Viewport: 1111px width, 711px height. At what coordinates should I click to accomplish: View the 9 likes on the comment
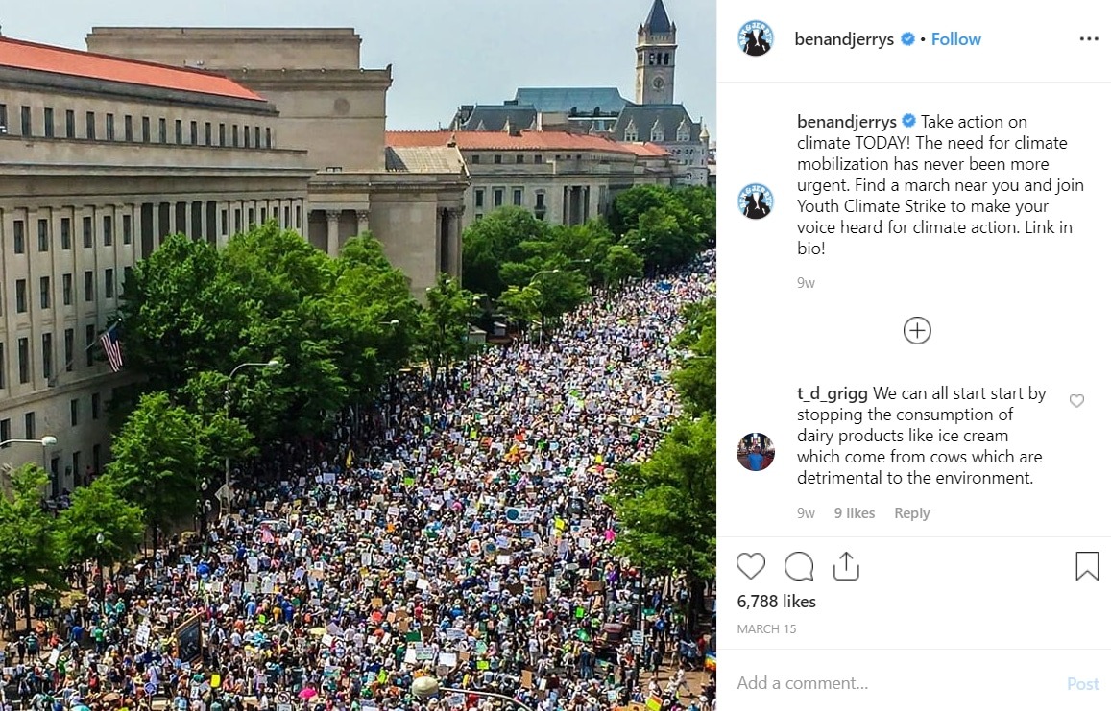[855, 512]
